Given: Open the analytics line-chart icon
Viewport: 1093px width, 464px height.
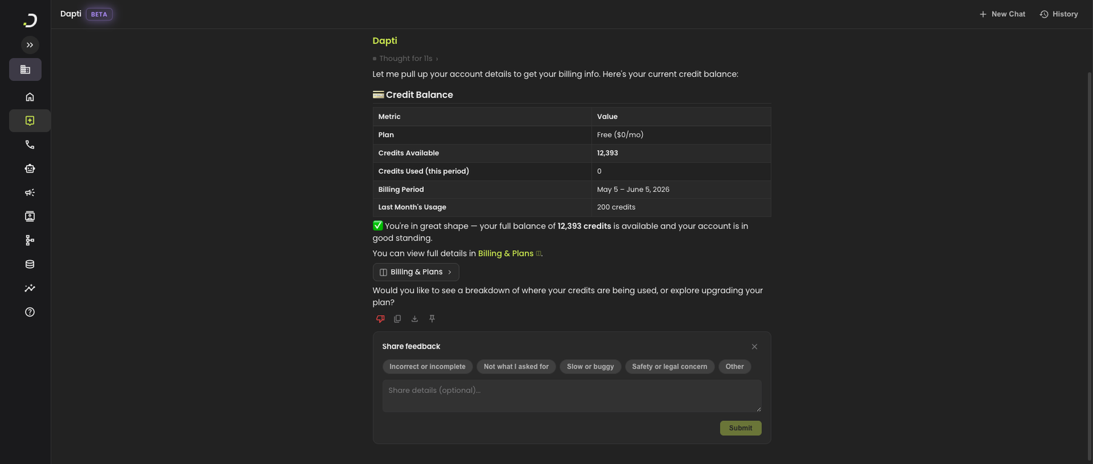Looking at the screenshot, I should [x=30, y=288].
